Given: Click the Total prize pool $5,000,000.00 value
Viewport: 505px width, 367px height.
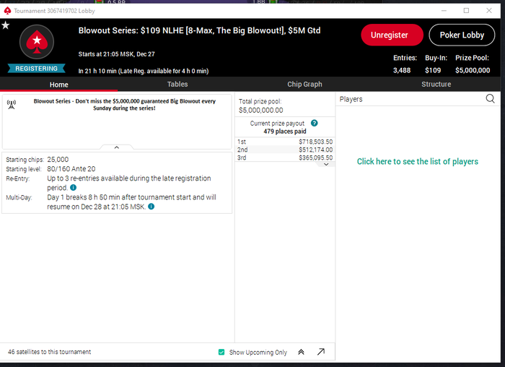Looking at the screenshot, I should [261, 111].
